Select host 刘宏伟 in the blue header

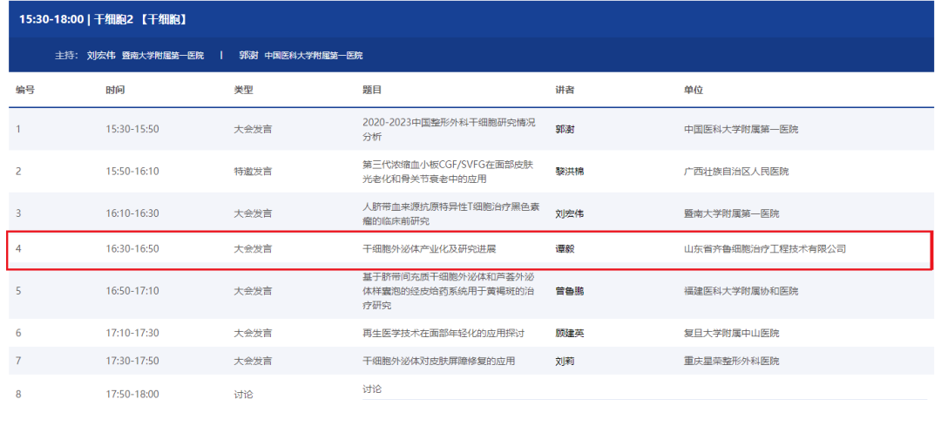tap(102, 55)
